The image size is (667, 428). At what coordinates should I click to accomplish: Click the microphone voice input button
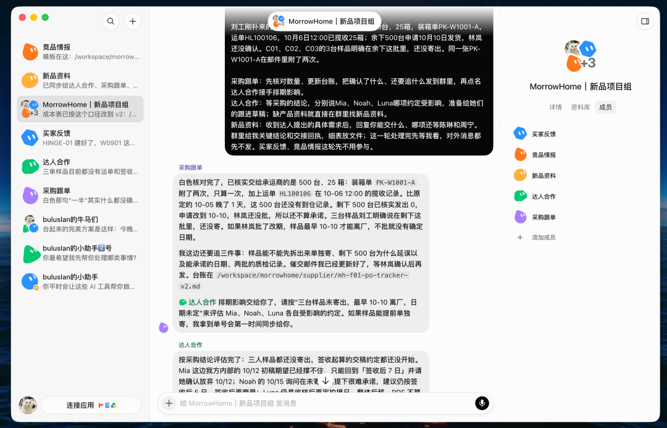(x=482, y=403)
